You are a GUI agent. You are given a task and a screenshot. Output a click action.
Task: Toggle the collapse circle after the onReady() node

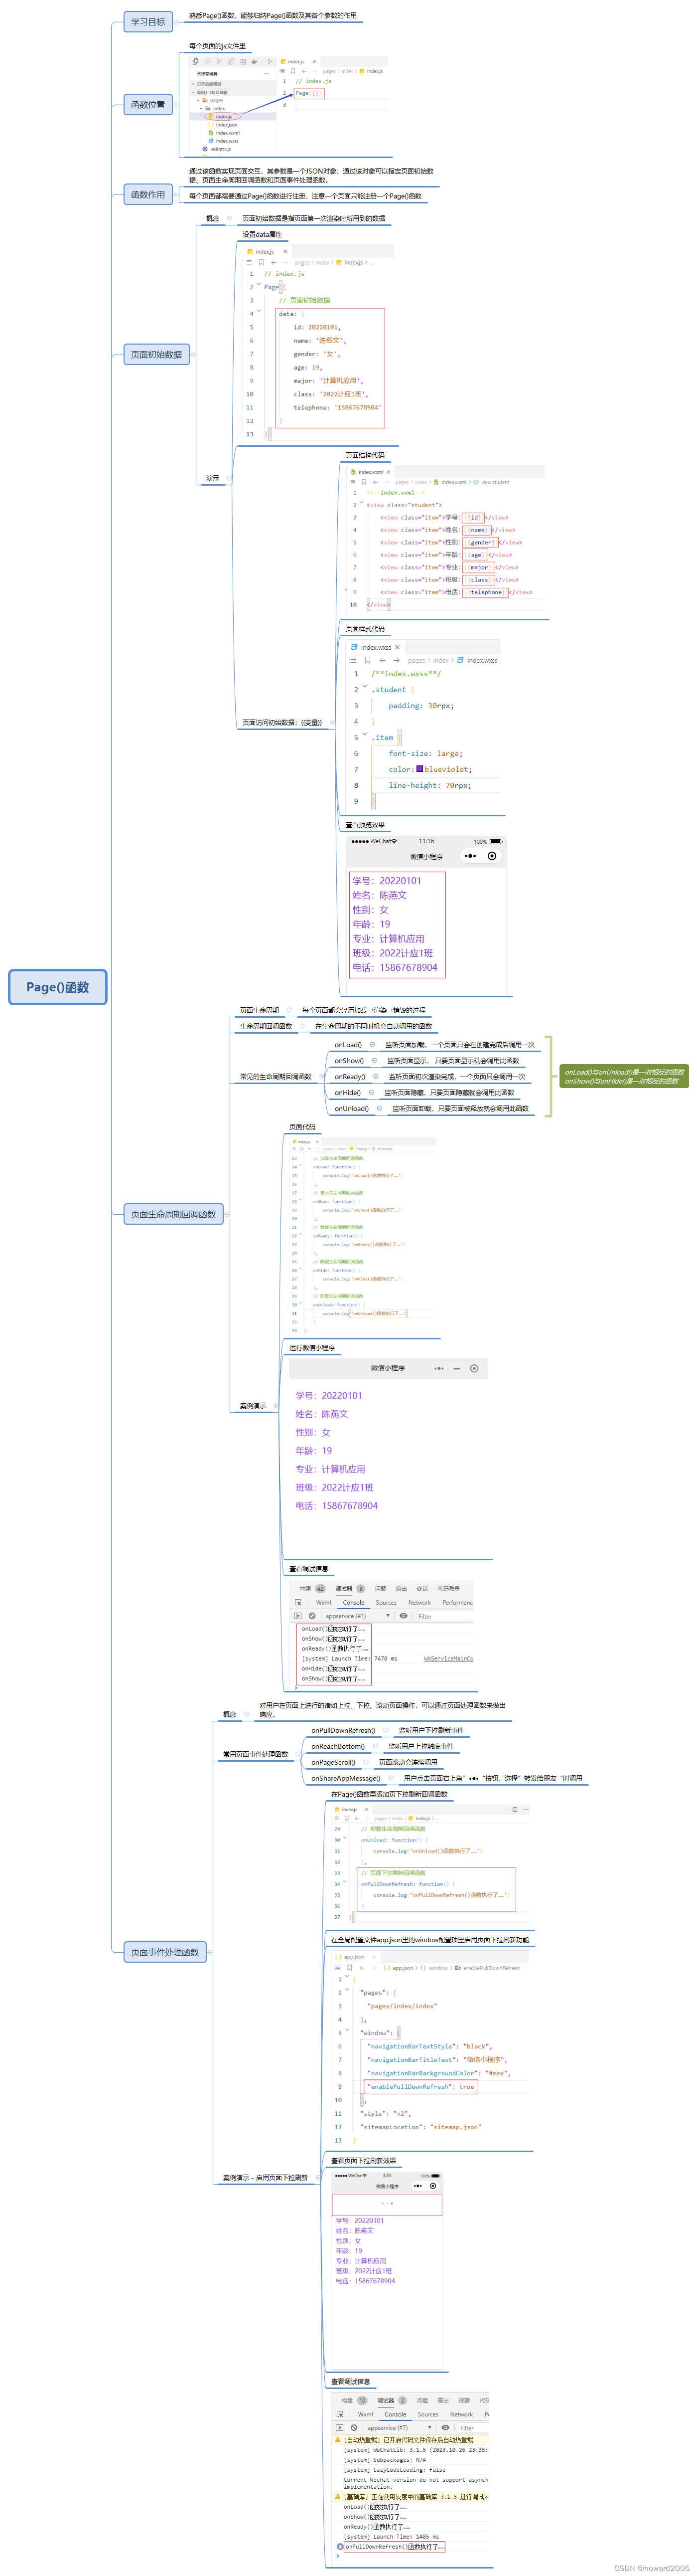click(377, 1076)
